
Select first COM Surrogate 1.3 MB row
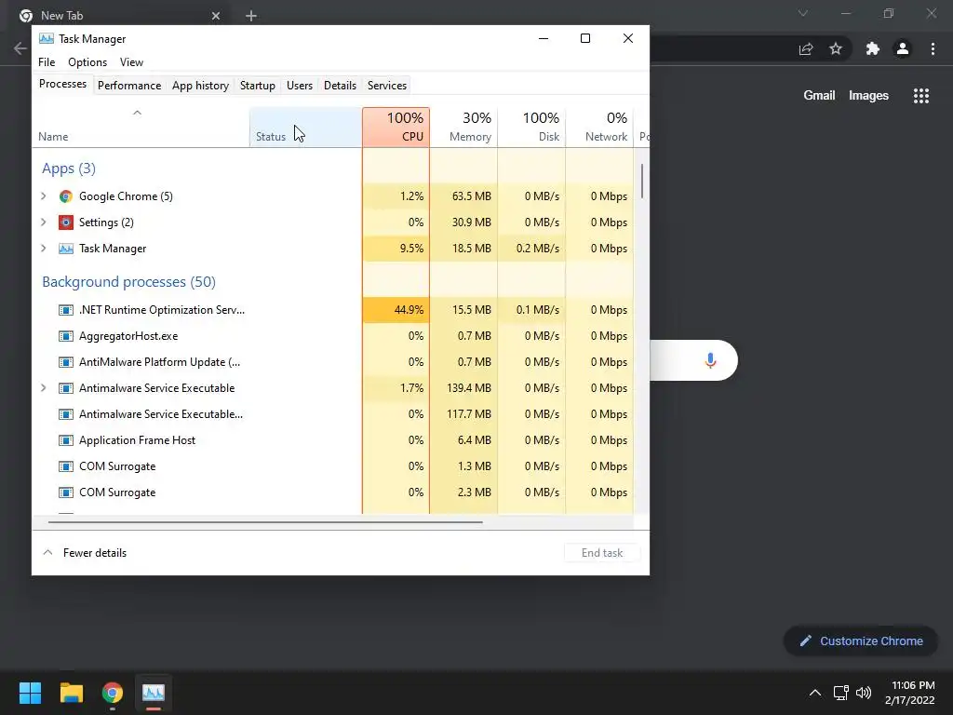(x=333, y=467)
